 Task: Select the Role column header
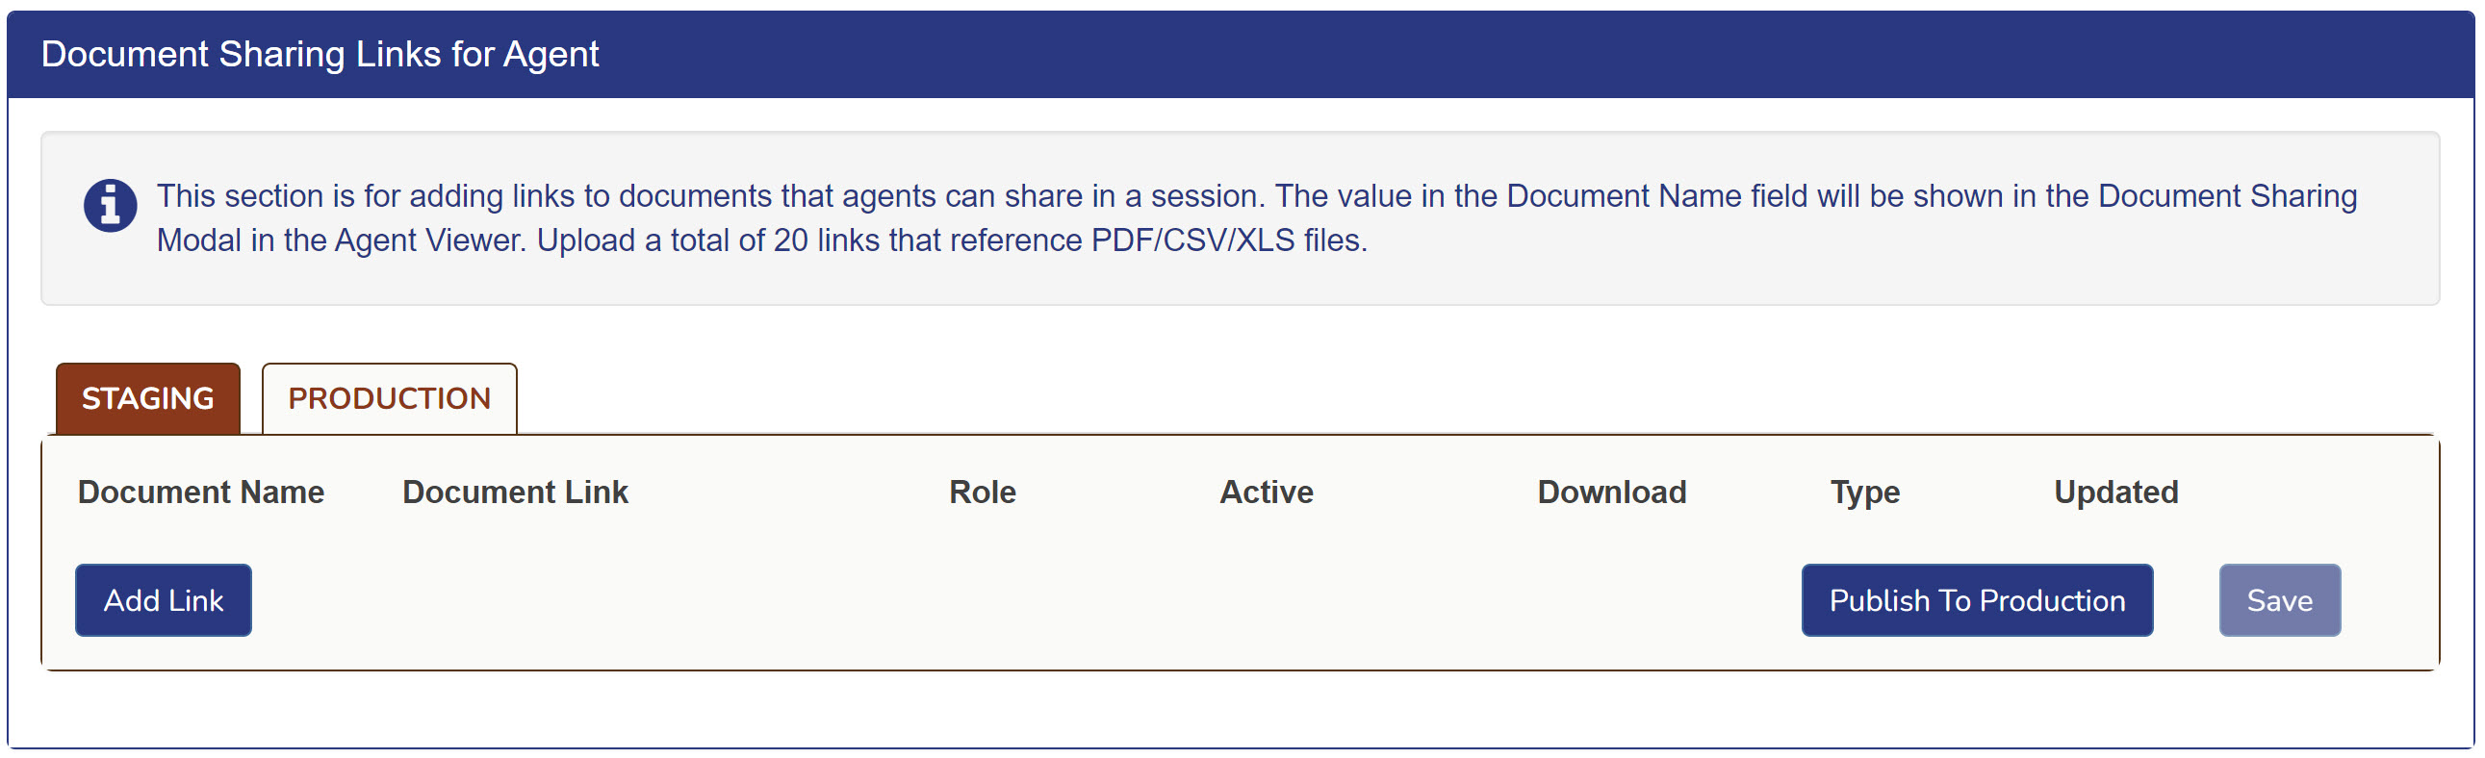pos(982,492)
